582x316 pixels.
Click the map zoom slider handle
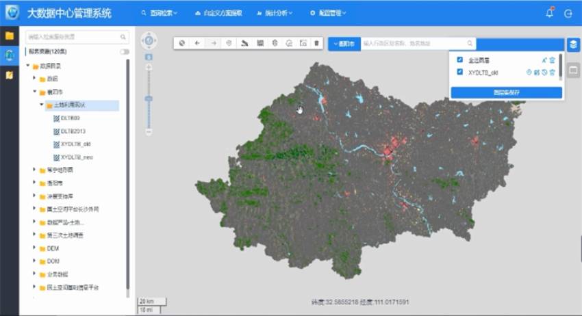pos(149,98)
